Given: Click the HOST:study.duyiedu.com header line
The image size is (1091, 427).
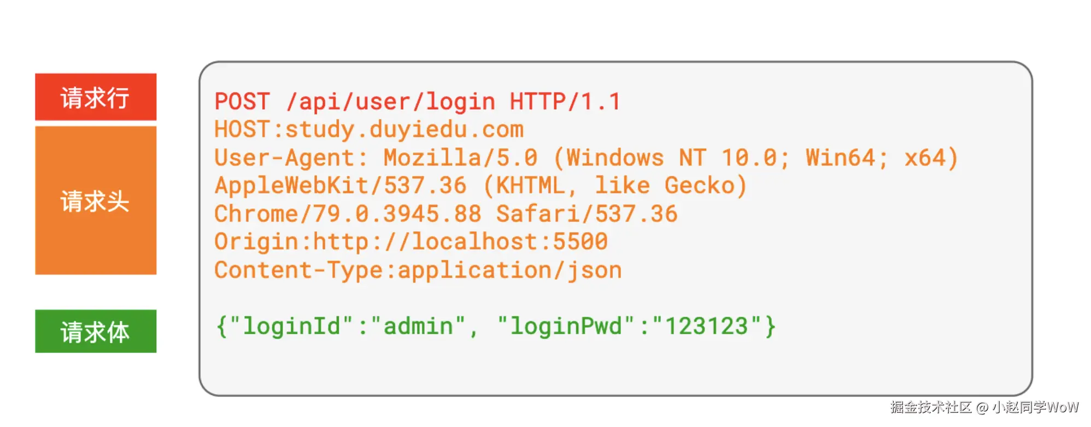Looking at the screenshot, I should [369, 130].
